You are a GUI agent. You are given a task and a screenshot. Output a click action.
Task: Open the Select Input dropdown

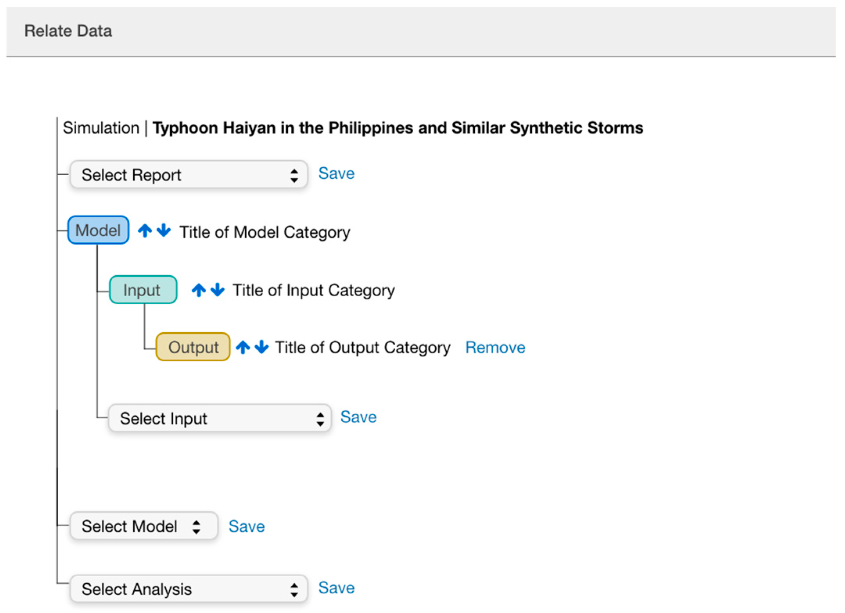coord(220,418)
